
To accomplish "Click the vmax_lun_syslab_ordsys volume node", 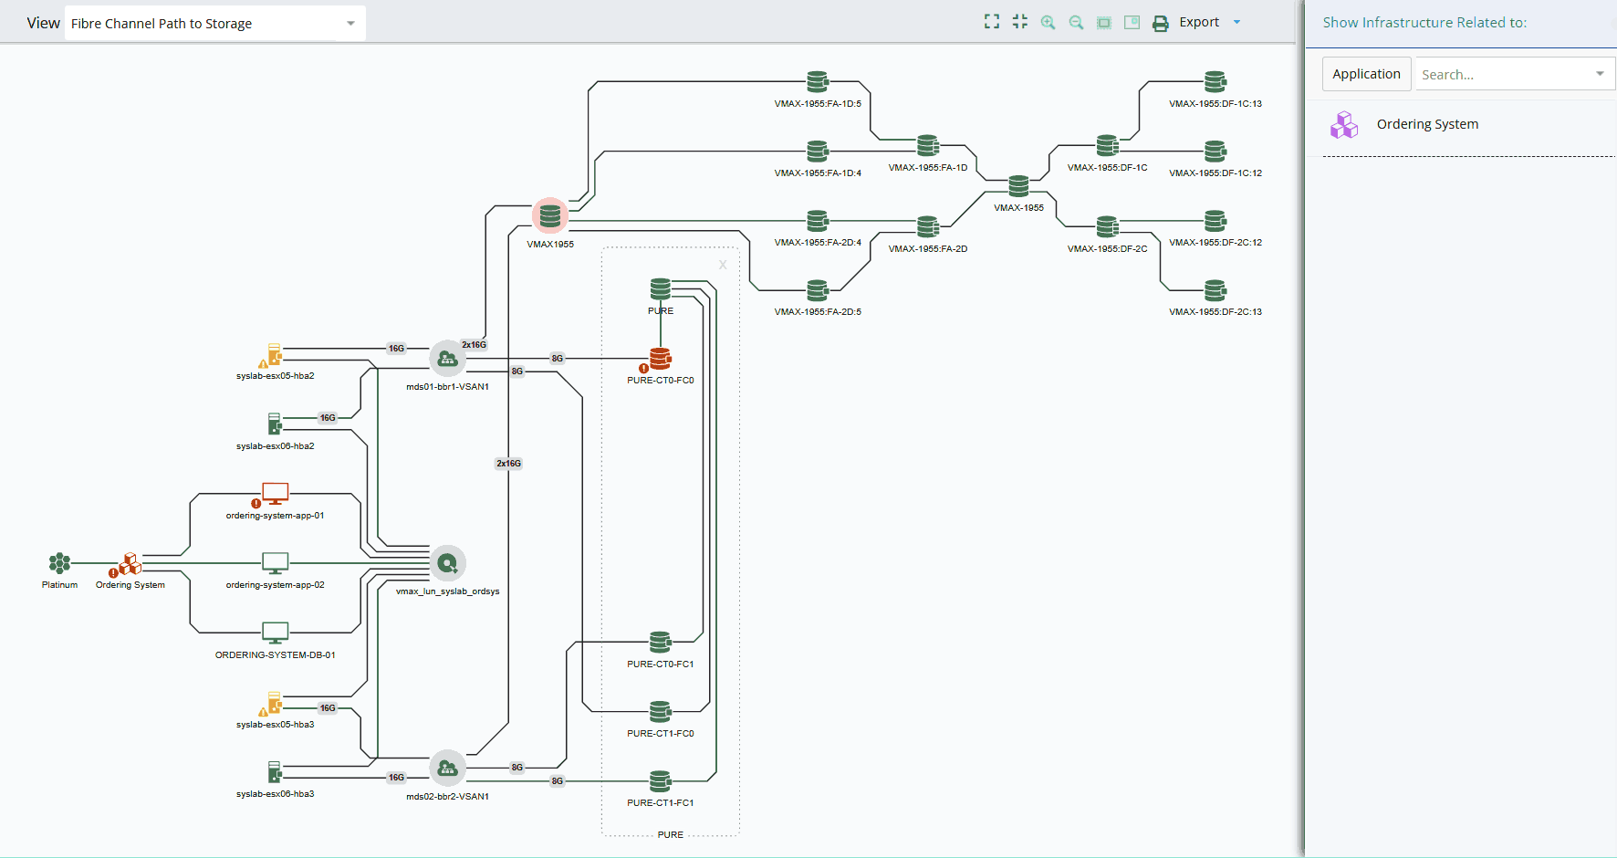I will point(447,563).
